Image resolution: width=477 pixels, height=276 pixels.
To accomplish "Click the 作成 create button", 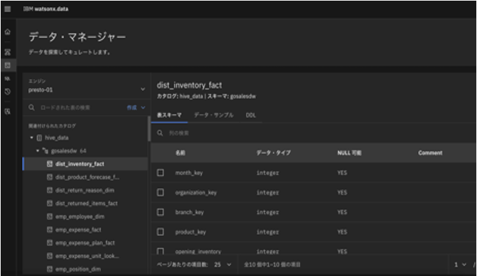I will tap(132, 107).
